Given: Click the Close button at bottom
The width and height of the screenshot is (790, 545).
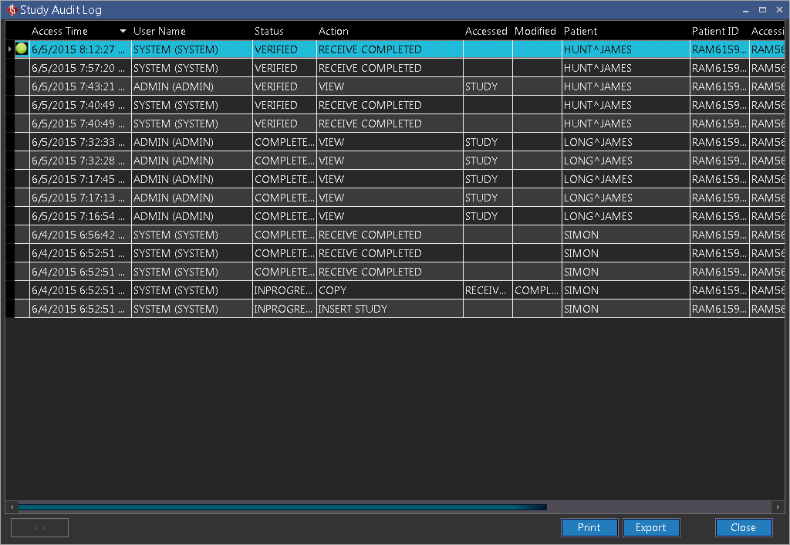Looking at the screenshot, I should pos(743,527).
